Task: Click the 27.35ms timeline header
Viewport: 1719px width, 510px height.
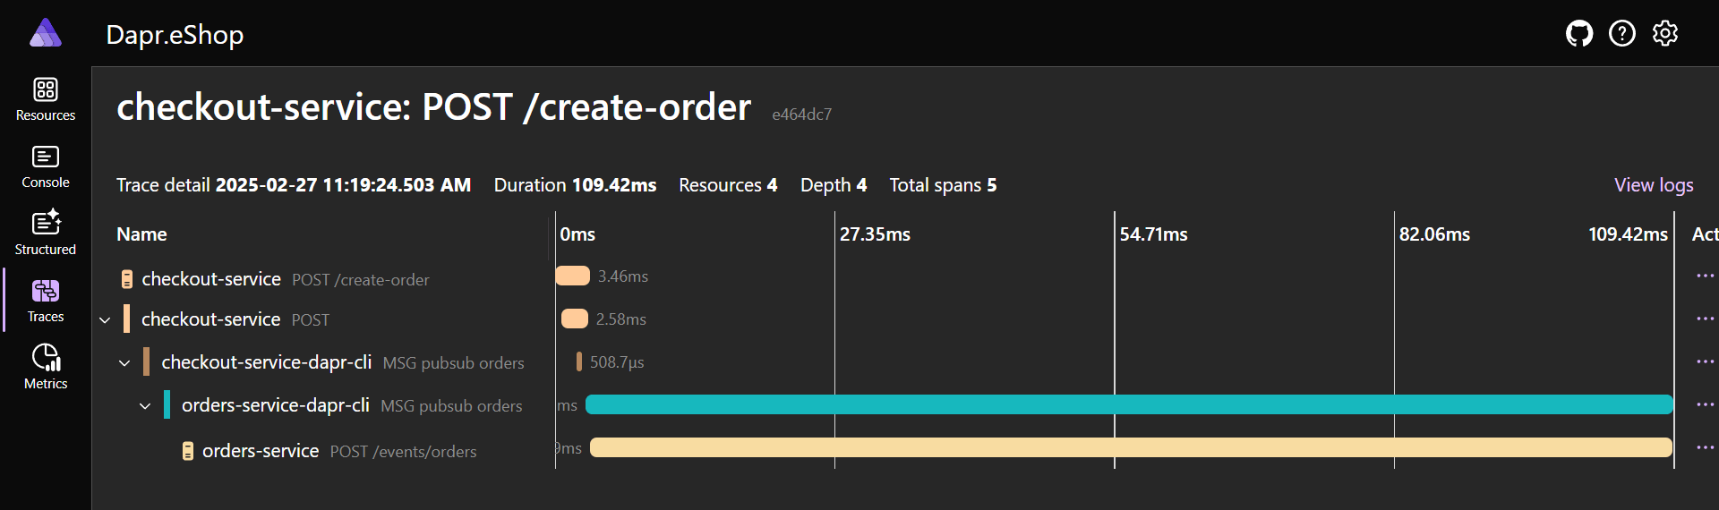Action: click(875, 234)
